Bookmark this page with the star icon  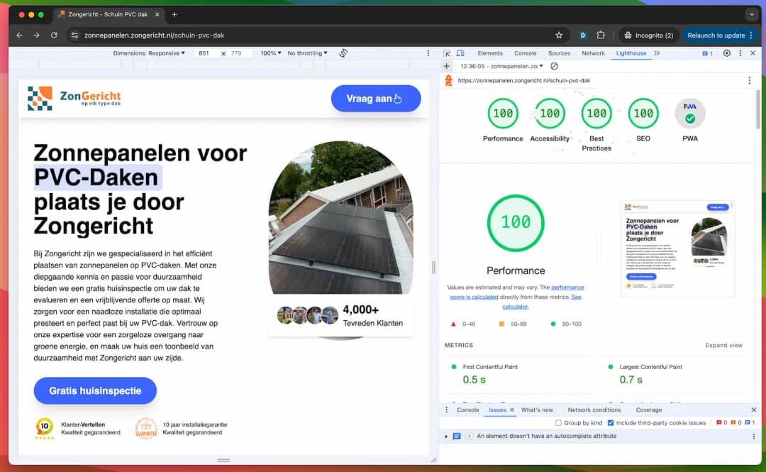pyautogui.click(x=559, y=35)
